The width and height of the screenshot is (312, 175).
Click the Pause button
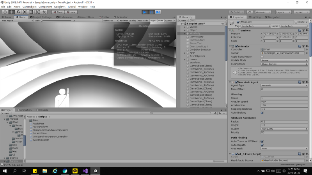(151, 12)
